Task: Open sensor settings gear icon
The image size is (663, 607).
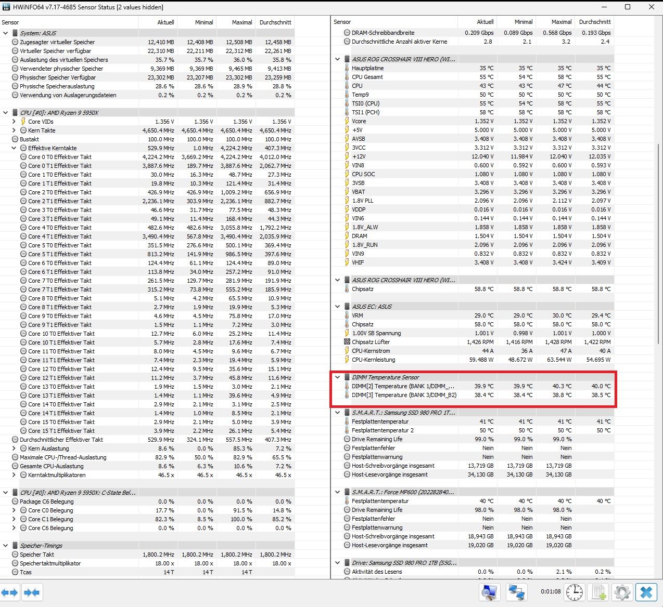Action: pyautogui.click(x=622, y=592)
